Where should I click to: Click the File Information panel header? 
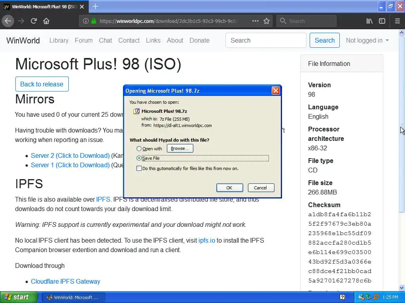[x=341, y=64]
